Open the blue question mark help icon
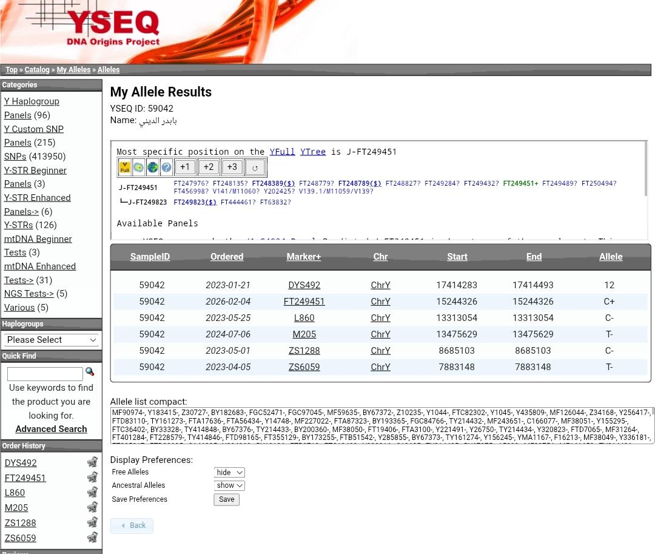This screenshot has height=554, width=655. tap(166, 167)
